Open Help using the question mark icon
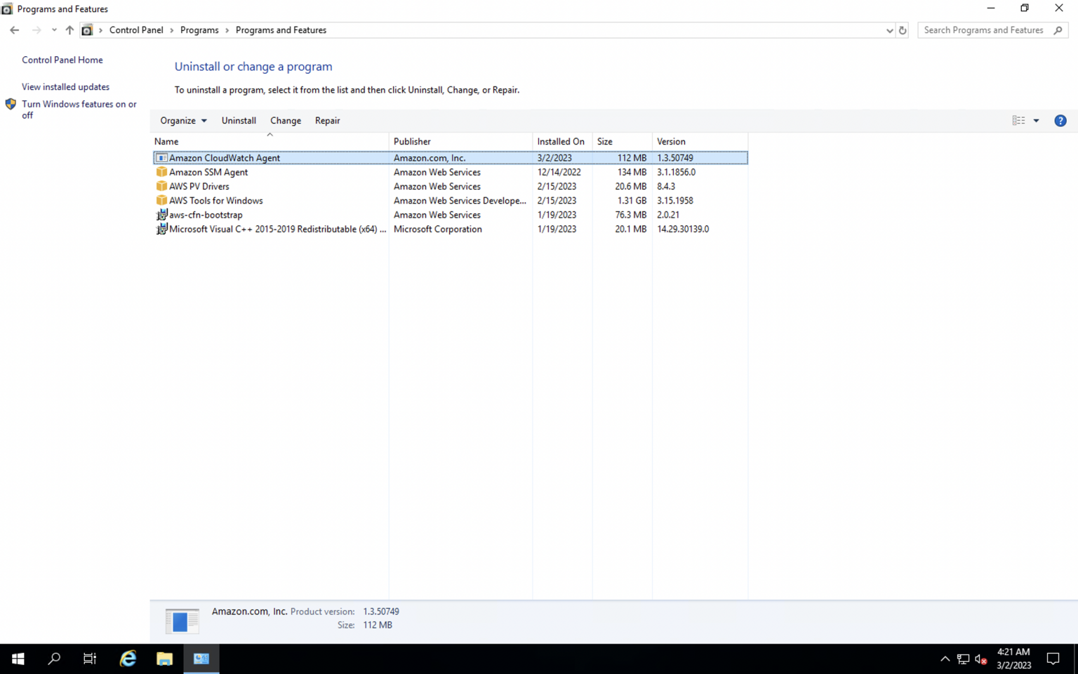 coord(1060,120)
